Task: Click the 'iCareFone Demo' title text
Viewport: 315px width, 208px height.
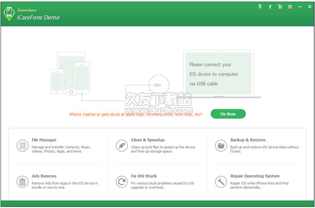Action: (x=38, y=18)
